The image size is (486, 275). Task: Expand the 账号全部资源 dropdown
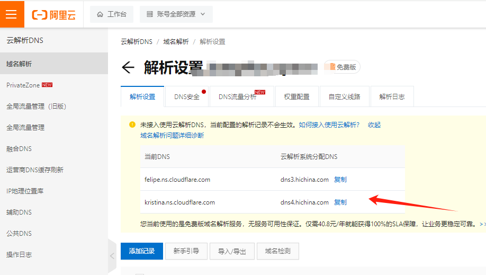(x=176, y=14)
